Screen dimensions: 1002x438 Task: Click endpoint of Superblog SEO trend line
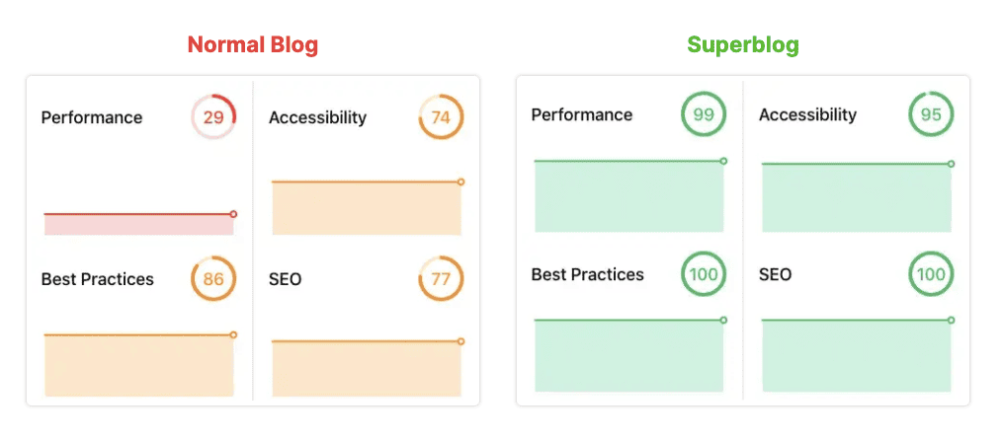pos(951,320)
